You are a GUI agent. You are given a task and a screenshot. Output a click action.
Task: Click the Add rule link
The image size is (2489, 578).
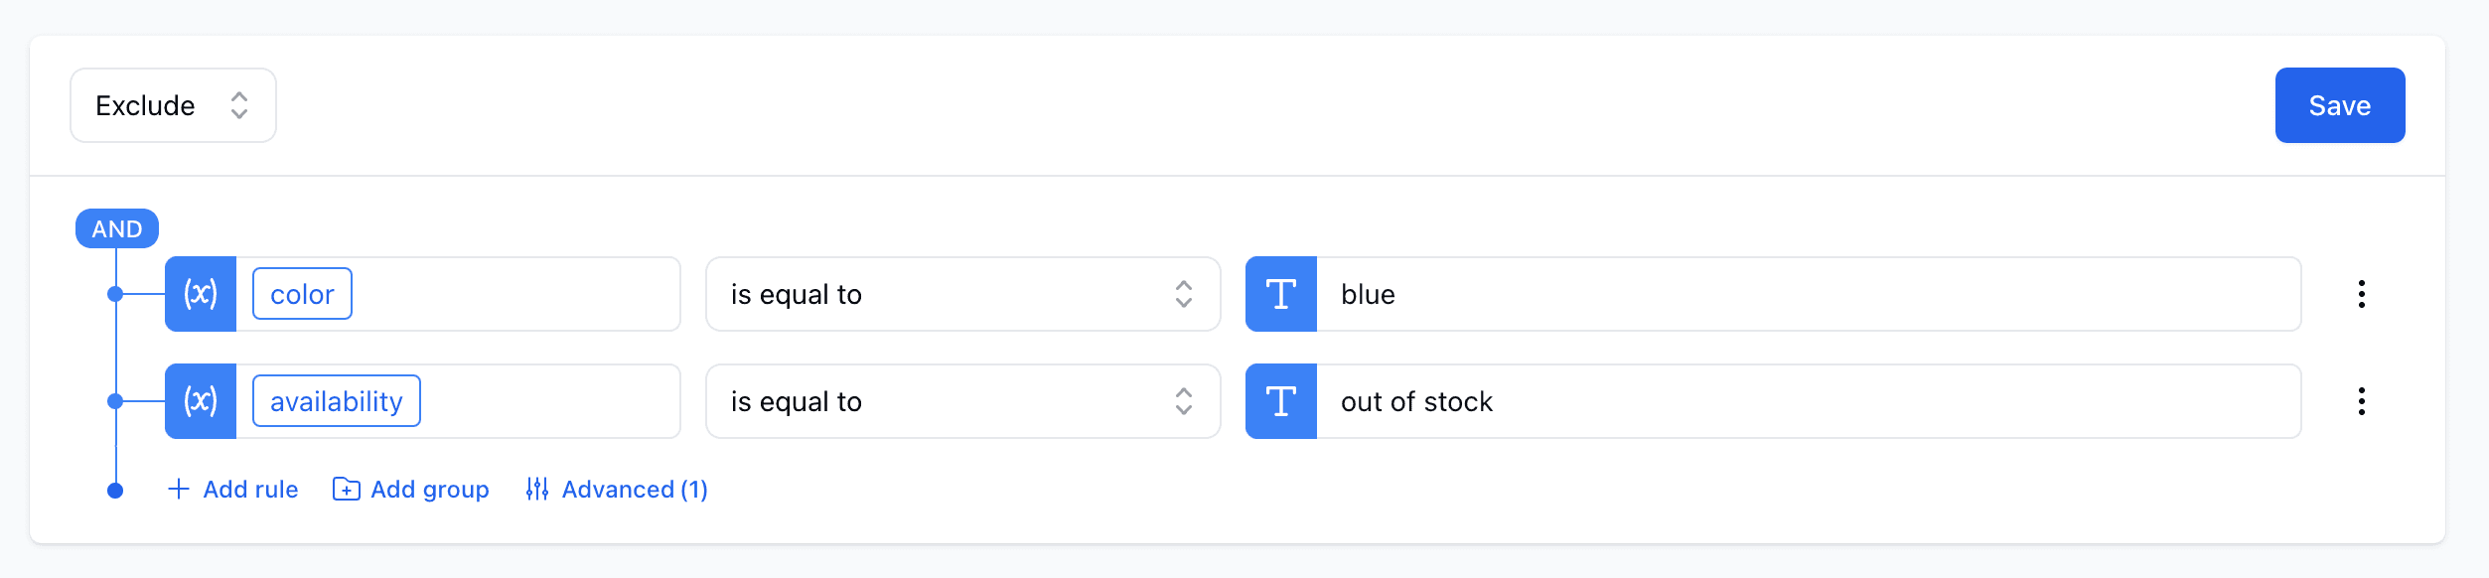[248, 489]
